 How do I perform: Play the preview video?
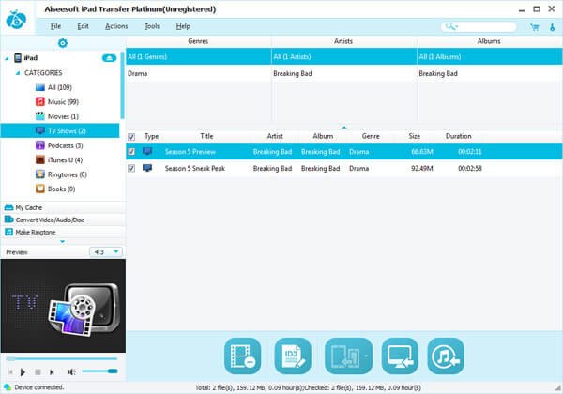pyautogui.click(x=23, y=372)
